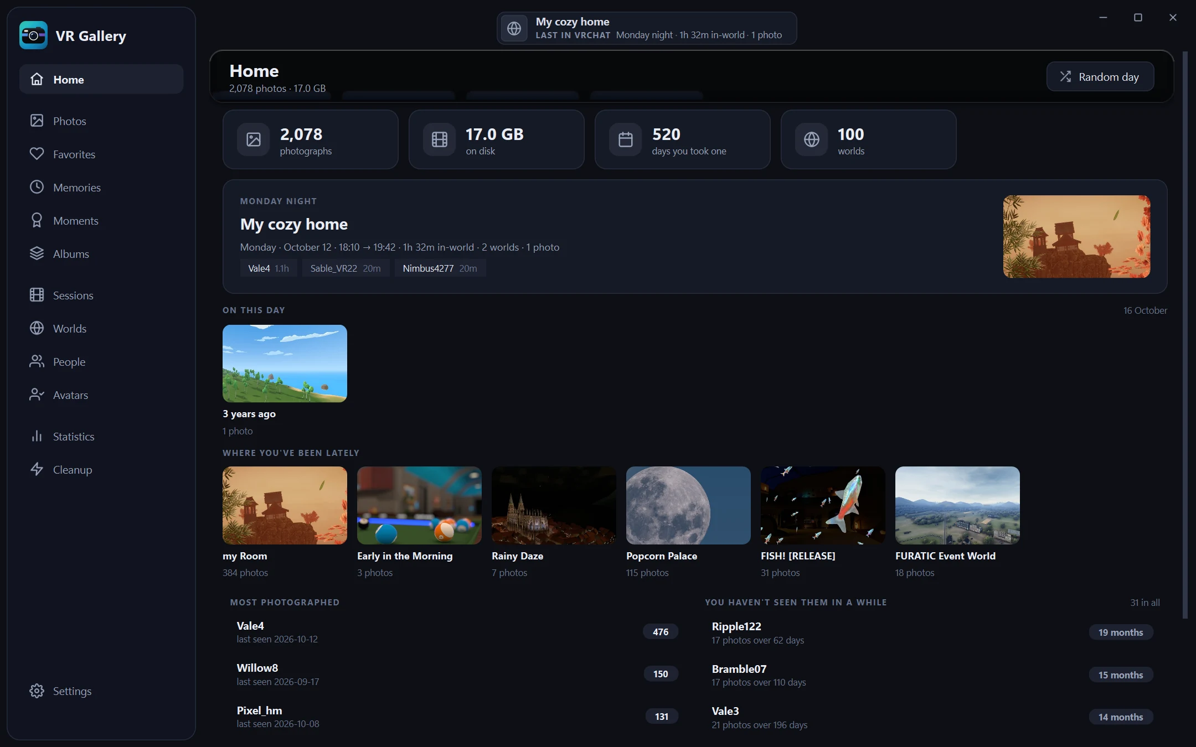Open Willow8 in Most Photographed
Screen dimensions: 1196x747
[x=457, y=674]
